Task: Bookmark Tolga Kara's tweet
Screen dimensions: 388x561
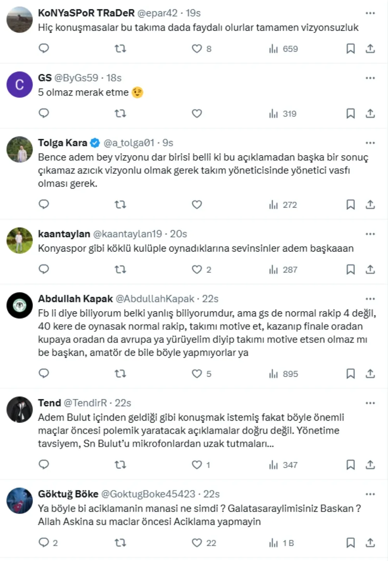Action: (350, 204)
